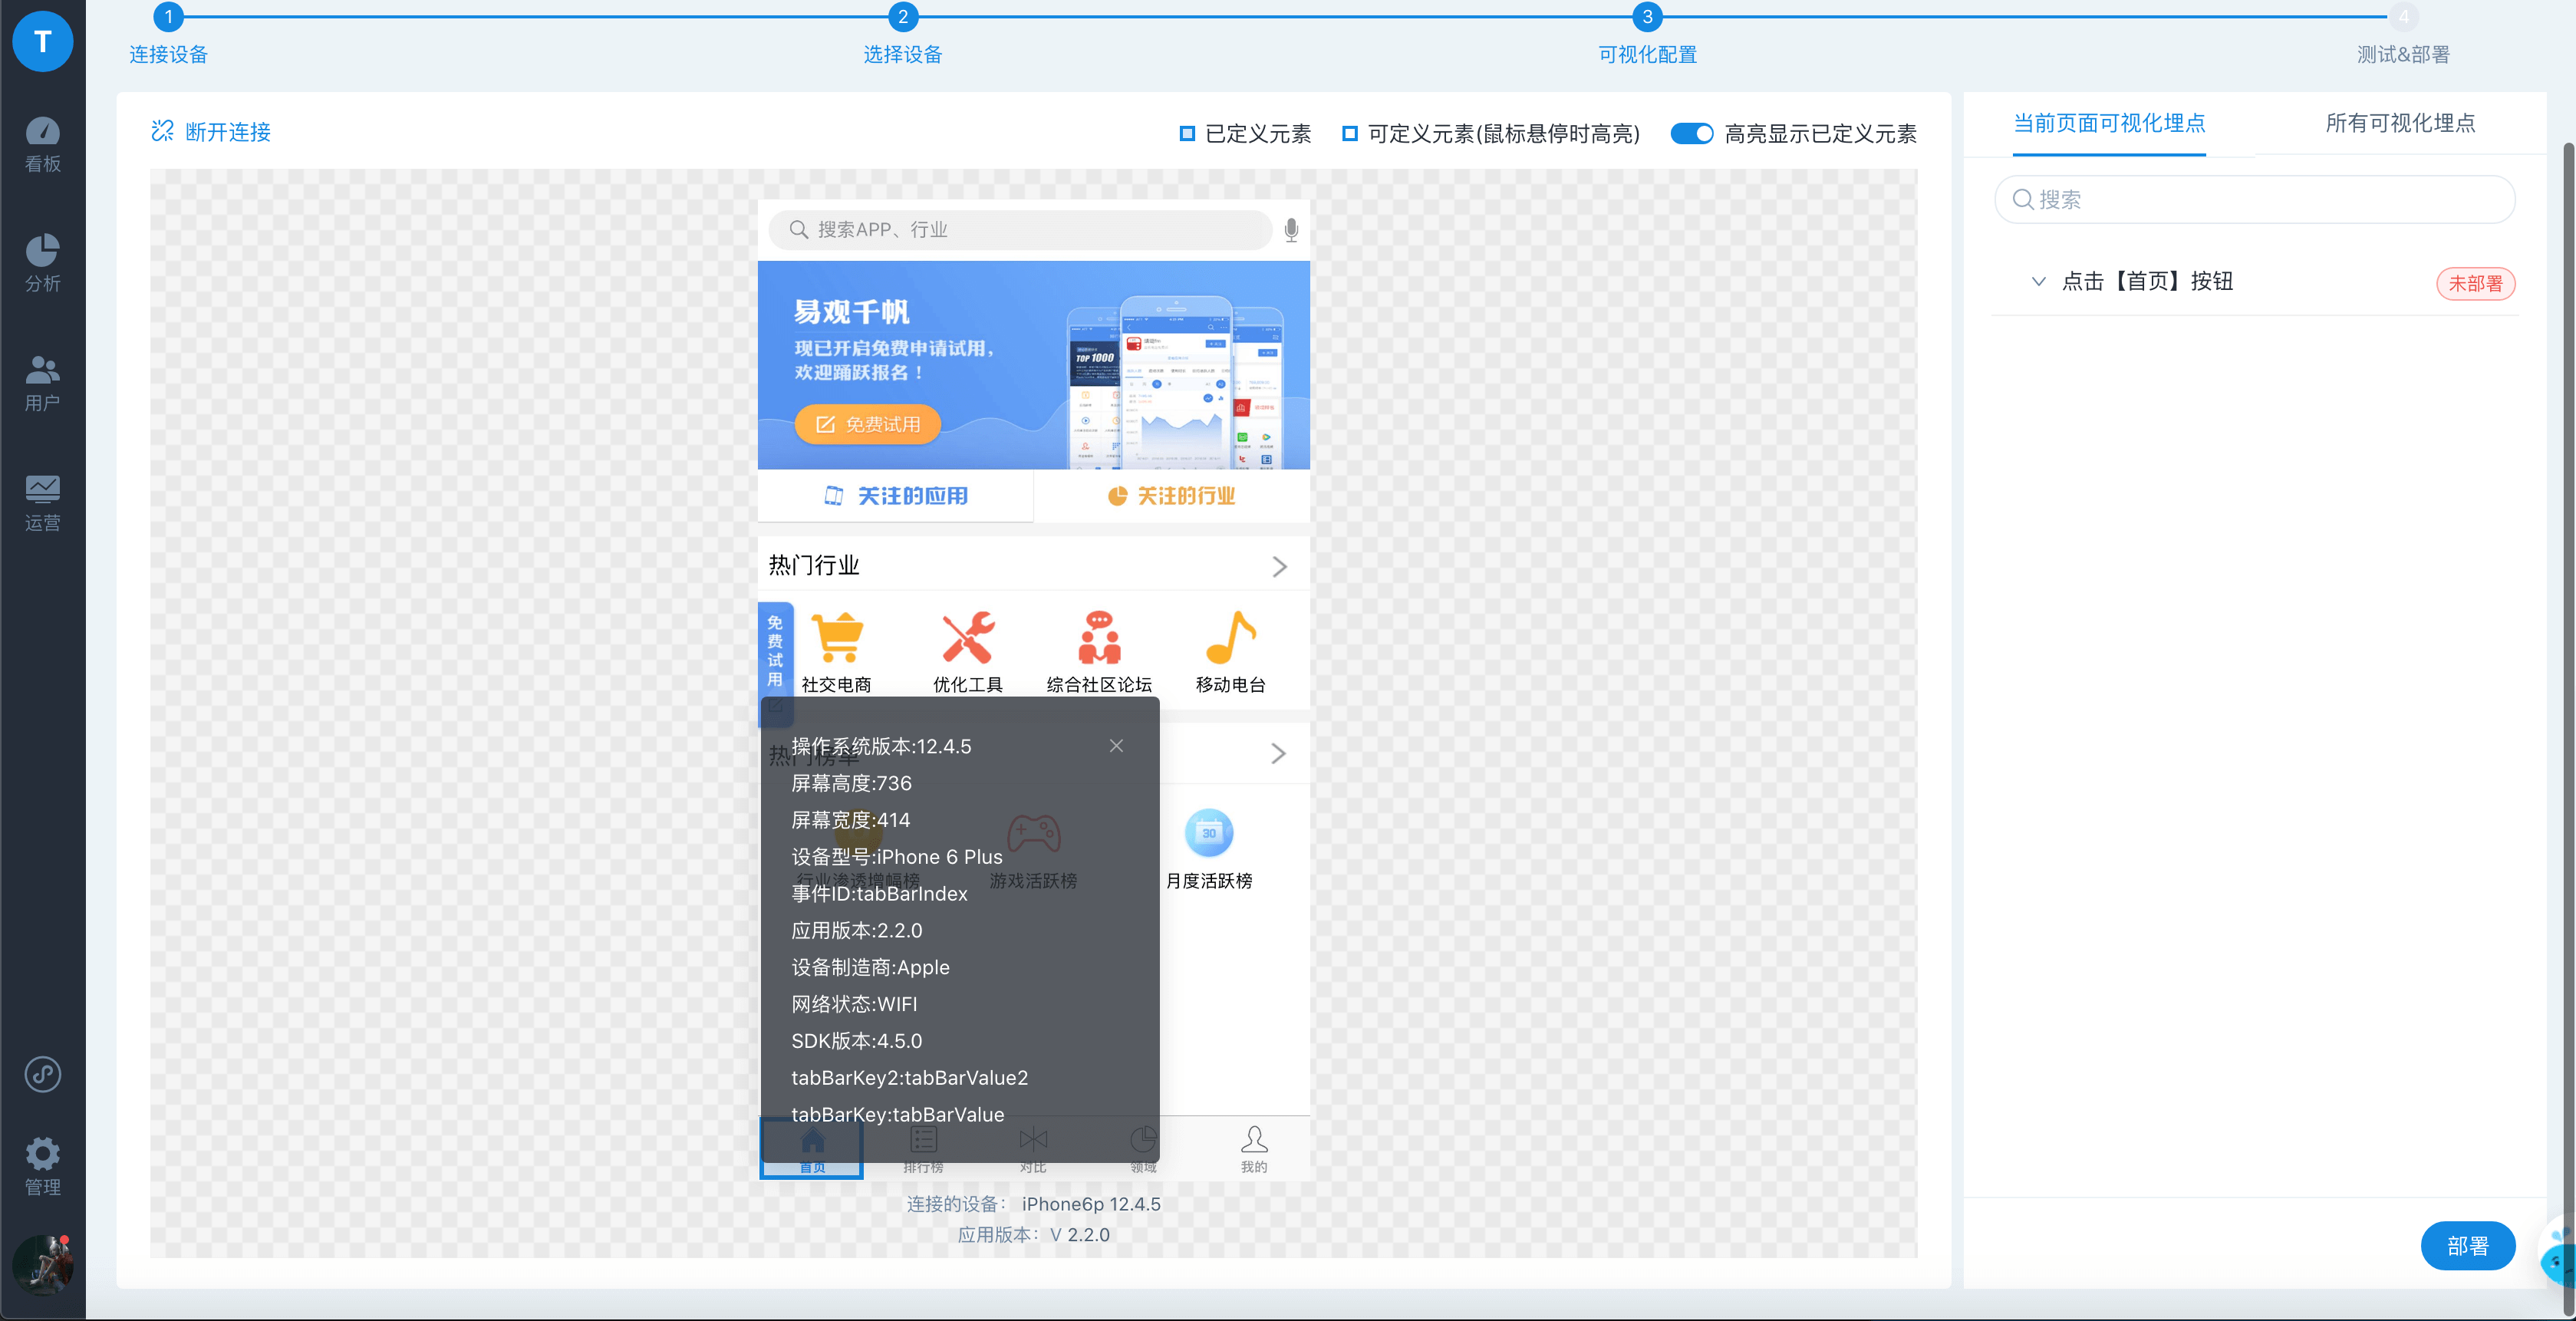The height and width of the screenshot is (1321, 2576).
Task: Click the link icon above 管理
Action: [x=42, y=1074]
